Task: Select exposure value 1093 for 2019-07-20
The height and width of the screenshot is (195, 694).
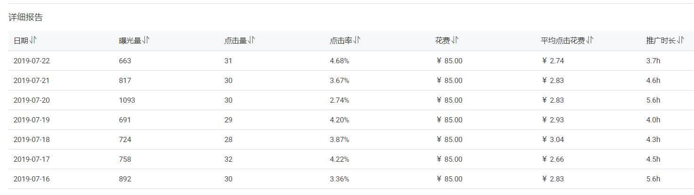Action: (127, 100)
